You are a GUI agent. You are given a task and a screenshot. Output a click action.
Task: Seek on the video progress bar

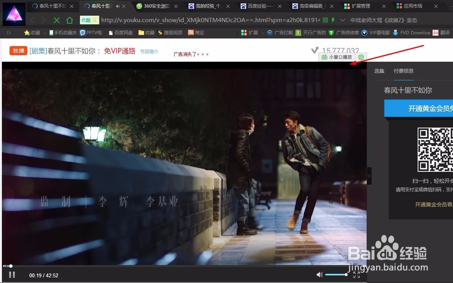pos(184,266)
